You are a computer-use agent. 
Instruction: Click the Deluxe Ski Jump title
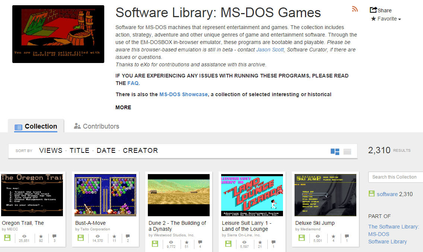[315, 223]
